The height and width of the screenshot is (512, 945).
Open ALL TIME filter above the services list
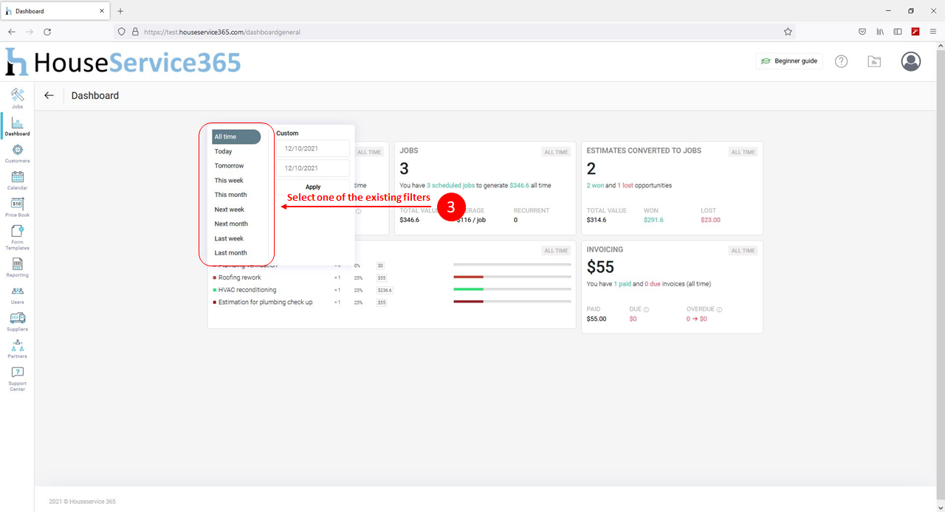coord(556,251)
